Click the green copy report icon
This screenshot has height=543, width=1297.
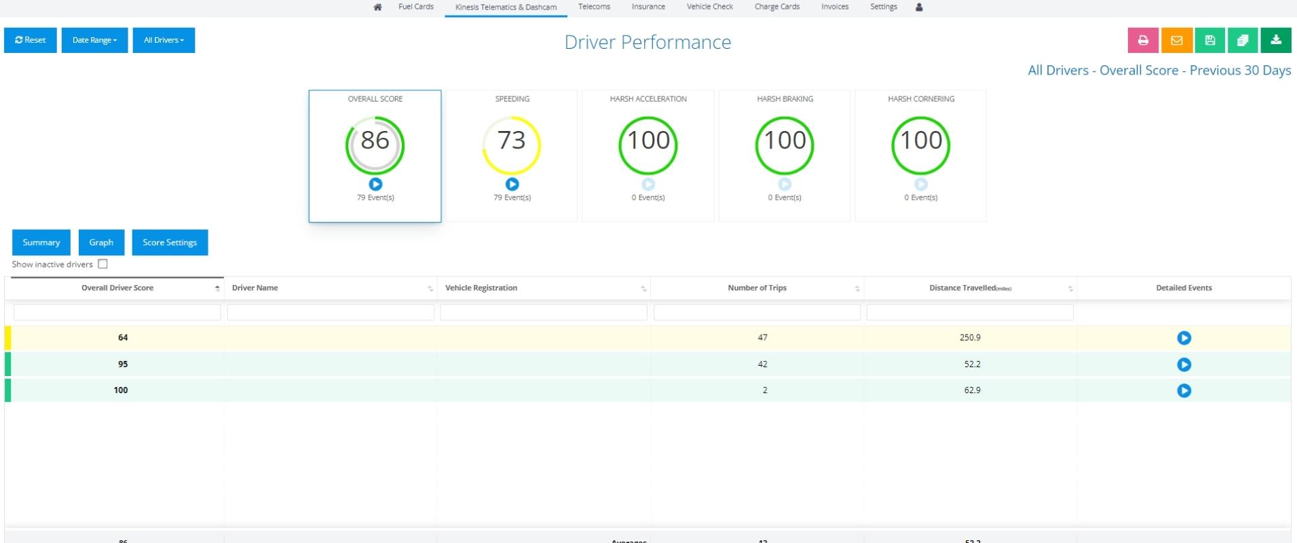(x=1243, y=40)
